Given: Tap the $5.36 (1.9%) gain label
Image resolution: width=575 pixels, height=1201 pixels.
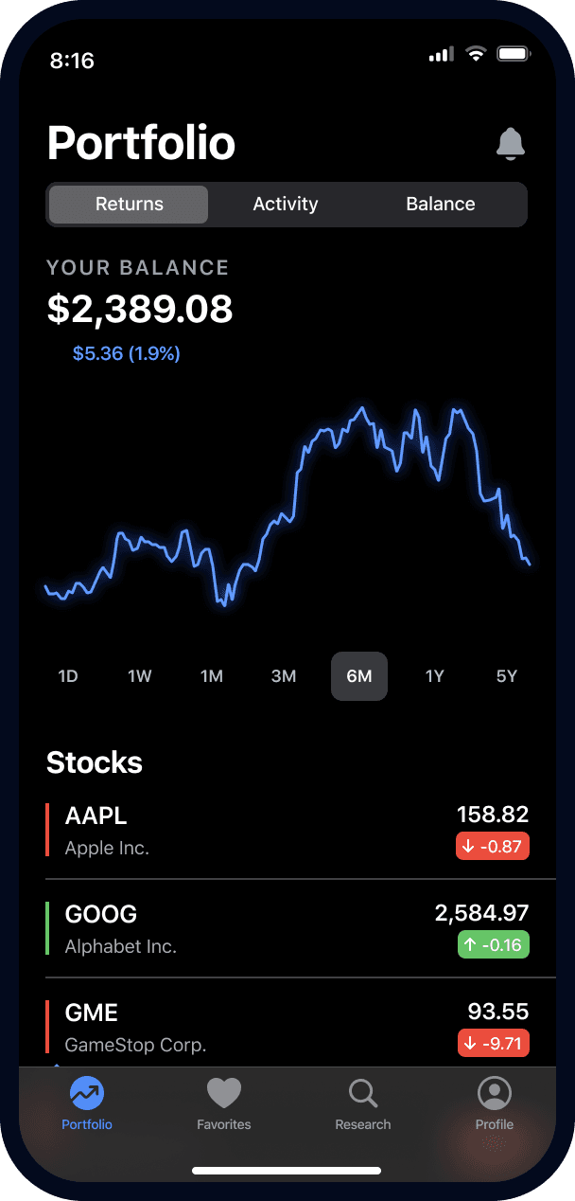Looking at the screenshot, I should tap(127, 354).
